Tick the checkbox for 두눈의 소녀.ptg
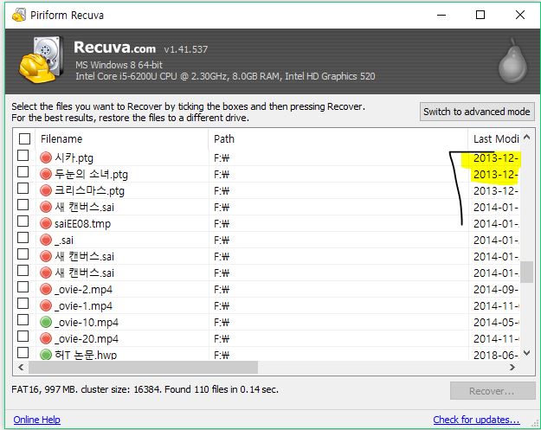 click(x=23, y=171)
